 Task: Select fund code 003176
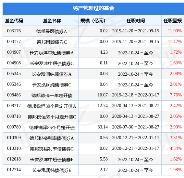(14, 31)
